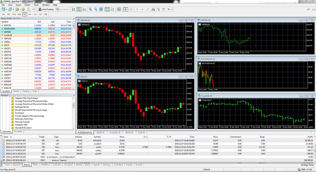Open the Insert menu
316x174 pixels.
coord(18,5)
